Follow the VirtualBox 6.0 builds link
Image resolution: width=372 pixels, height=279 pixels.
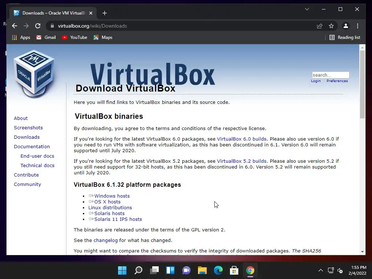click(242, 139)
